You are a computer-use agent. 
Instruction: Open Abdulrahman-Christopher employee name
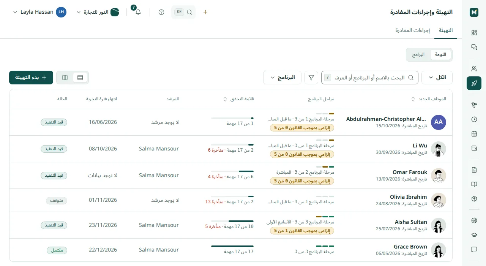tap(386, 119)
